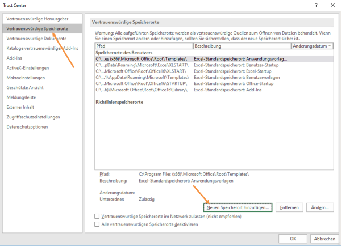Select Vertrauenswürdige Dokumente in sidebar

click(x=32, y=39)
